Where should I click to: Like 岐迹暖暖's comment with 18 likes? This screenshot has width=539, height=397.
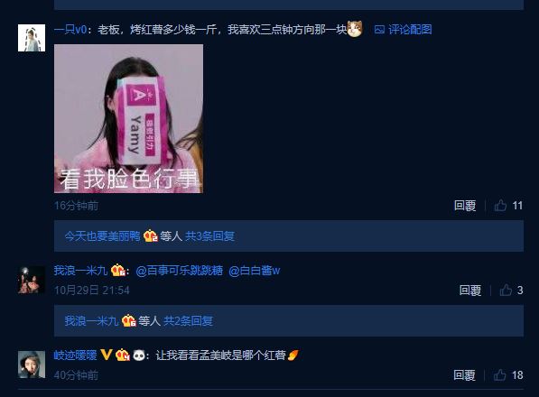tap(508, 375)
